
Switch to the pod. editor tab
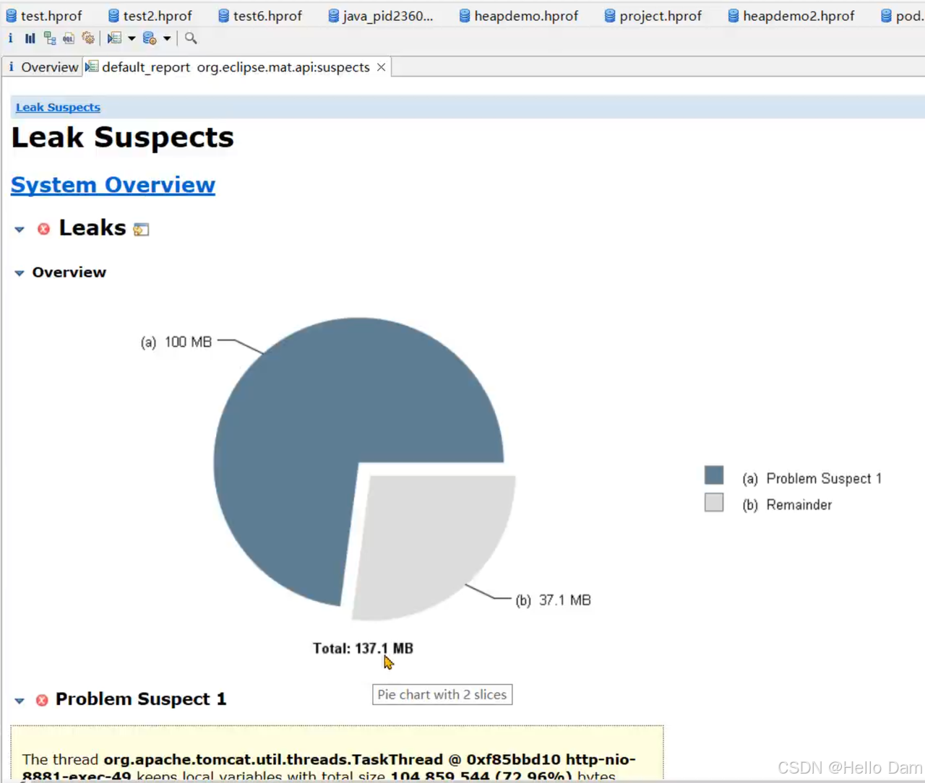point(902,15)
